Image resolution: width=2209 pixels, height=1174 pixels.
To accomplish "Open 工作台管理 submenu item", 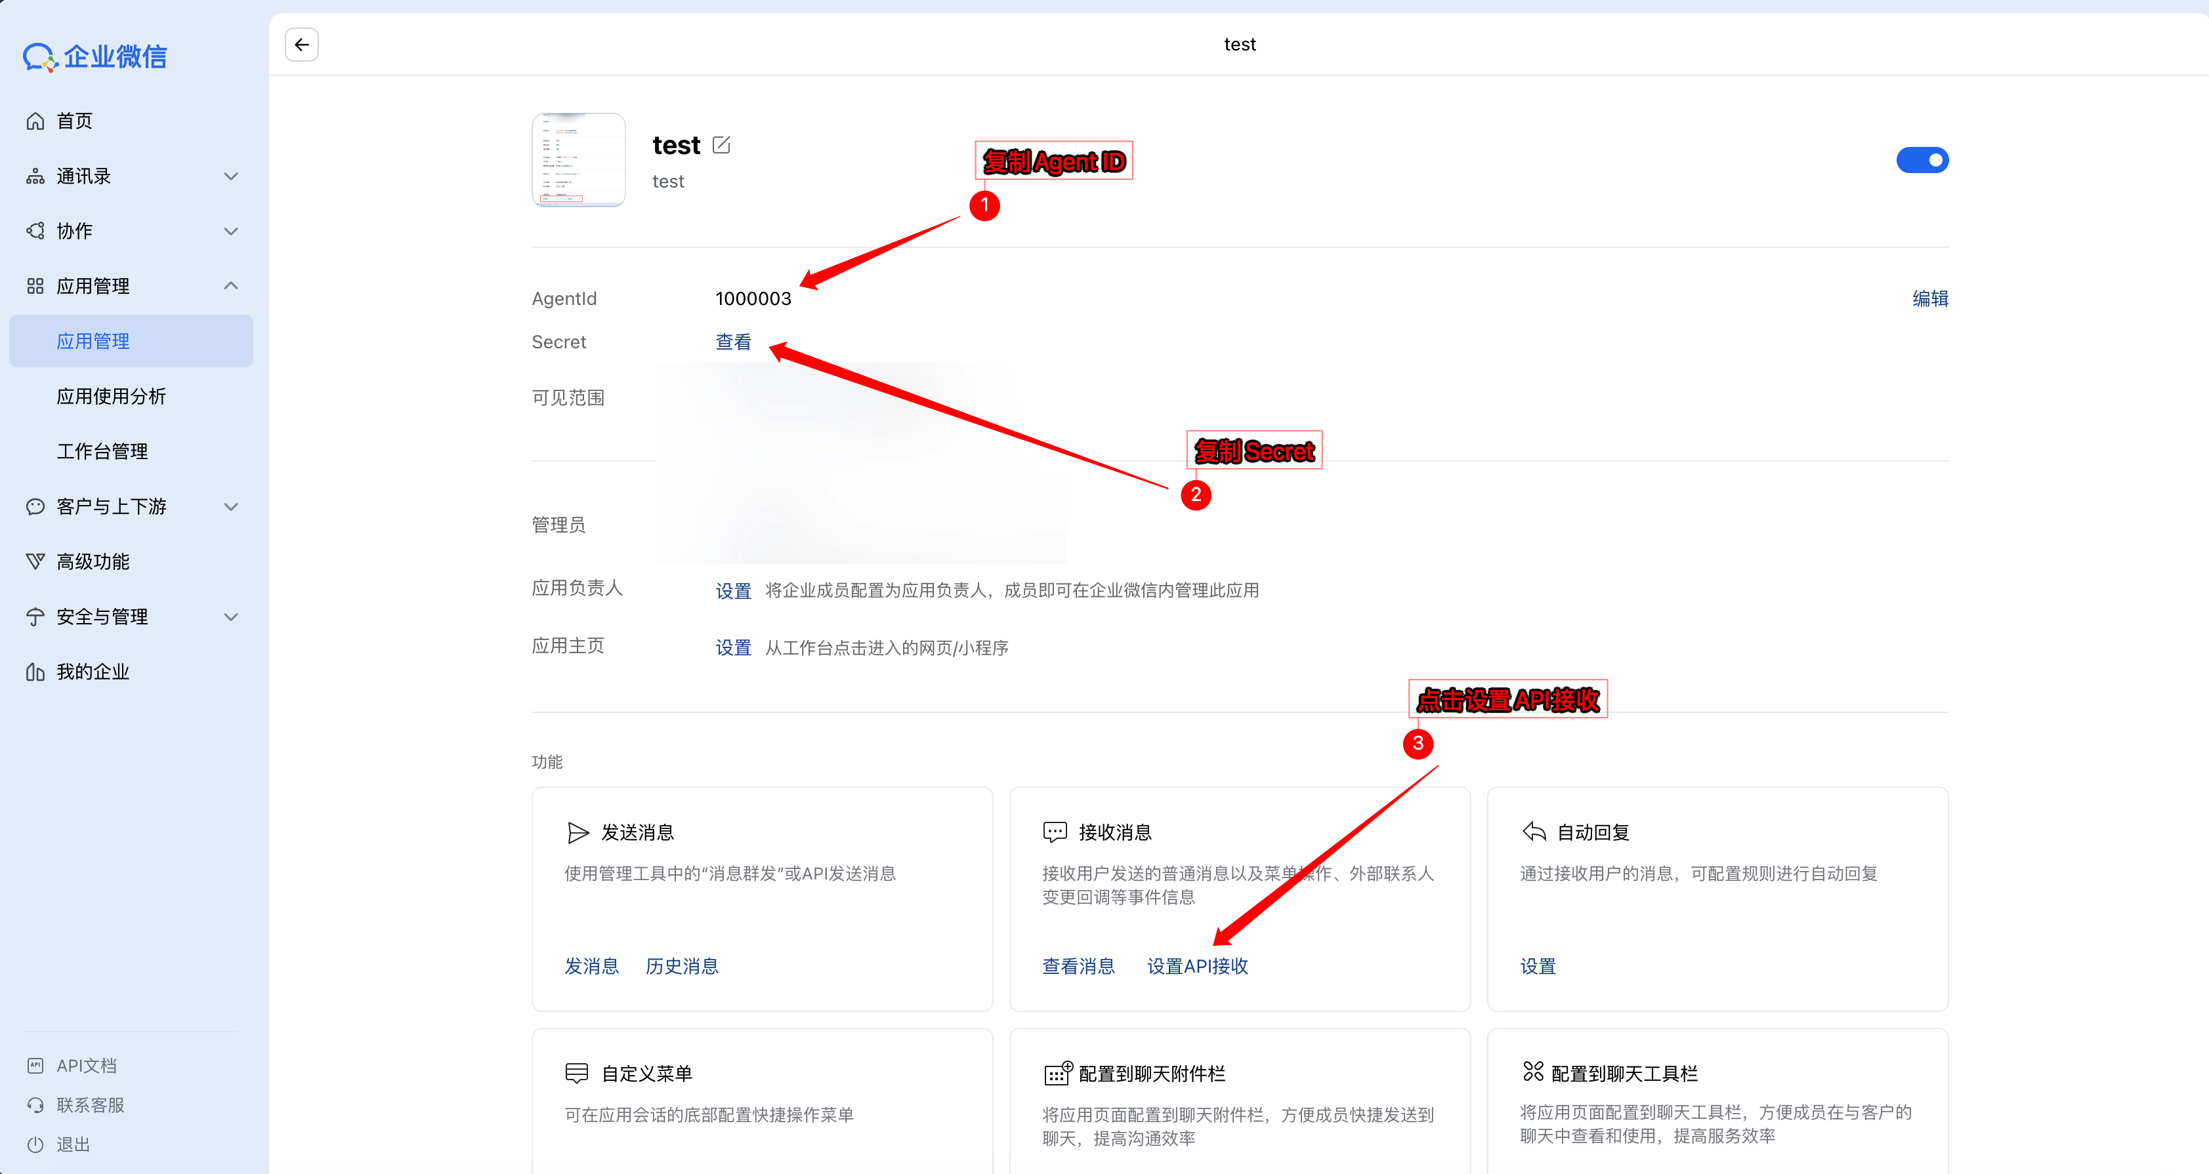I will (x=102, y=452).
